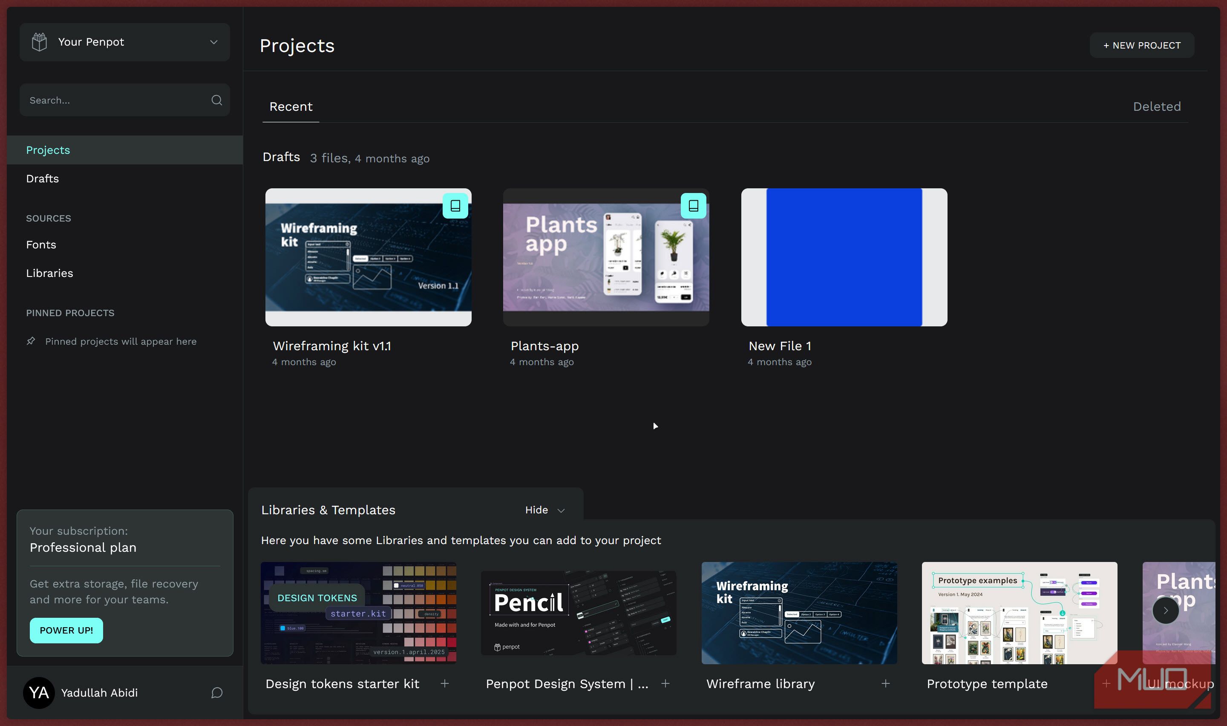The height and width of the screenshot is (726, 1227).
Task: Add Wireframe library with plus icon
Action: pos(886,683)
